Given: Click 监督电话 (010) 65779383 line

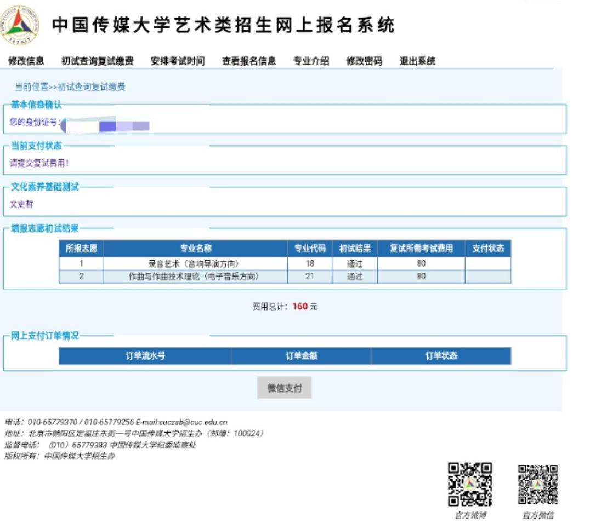Looking at the screenshot, I should click(x=100, y=445).
